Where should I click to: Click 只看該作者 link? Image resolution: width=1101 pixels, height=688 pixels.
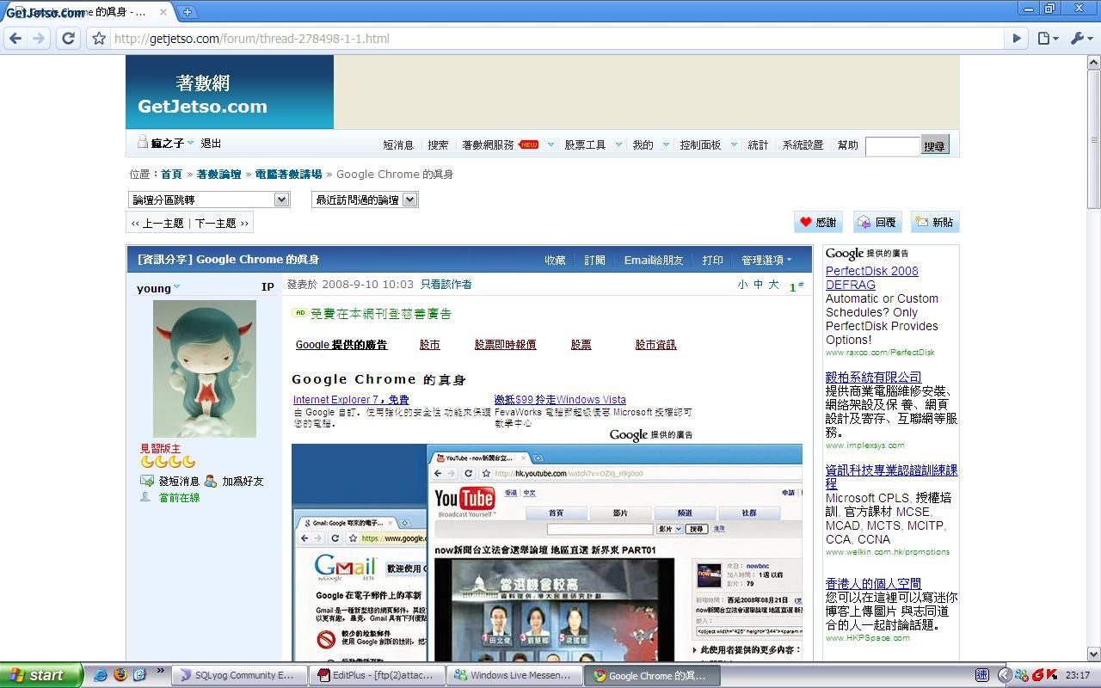pyautogui.click(x=446, y=284)
